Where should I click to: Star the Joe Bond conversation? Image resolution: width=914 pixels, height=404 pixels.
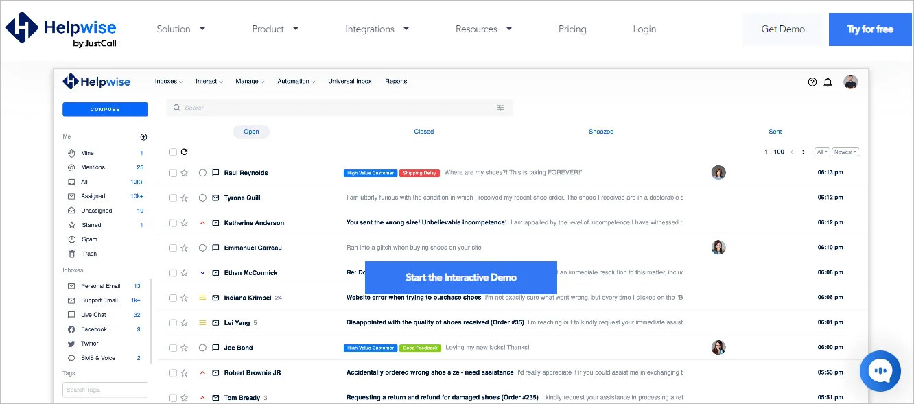click(x=184, y=348)
